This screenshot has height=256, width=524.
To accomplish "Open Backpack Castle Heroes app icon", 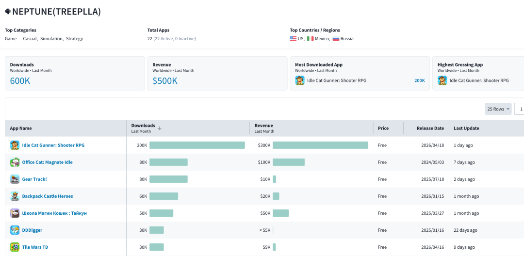I will pos(15,196).
